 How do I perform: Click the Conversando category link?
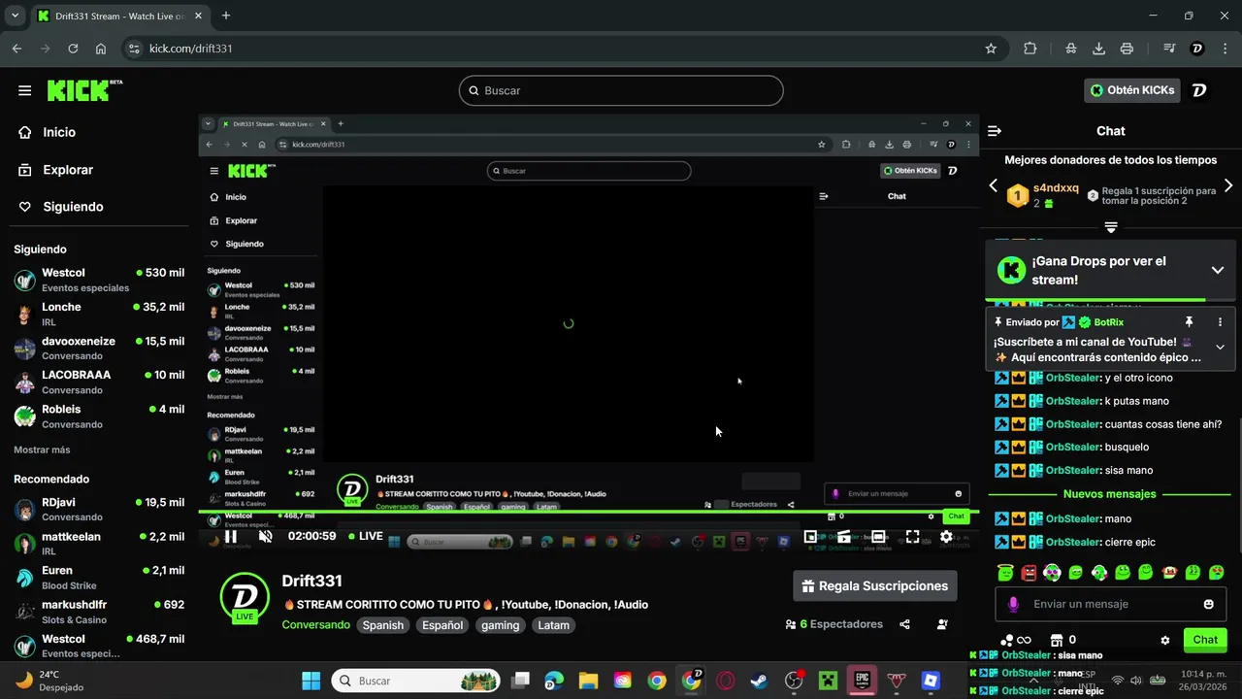click(316, 625)
